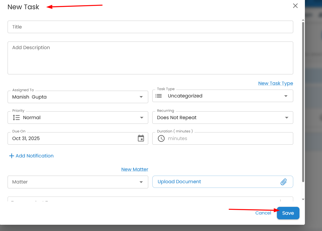Expand the Task Type dropdown arrow
The width and height of the screenshot is (322, 231).
coord(286,96)
